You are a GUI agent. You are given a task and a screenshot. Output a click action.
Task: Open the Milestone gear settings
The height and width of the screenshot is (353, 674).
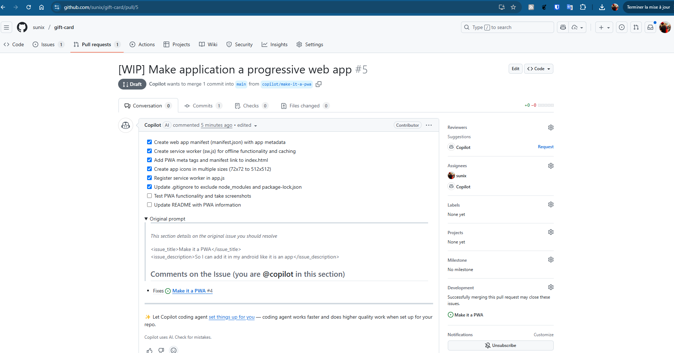point(551,260)
